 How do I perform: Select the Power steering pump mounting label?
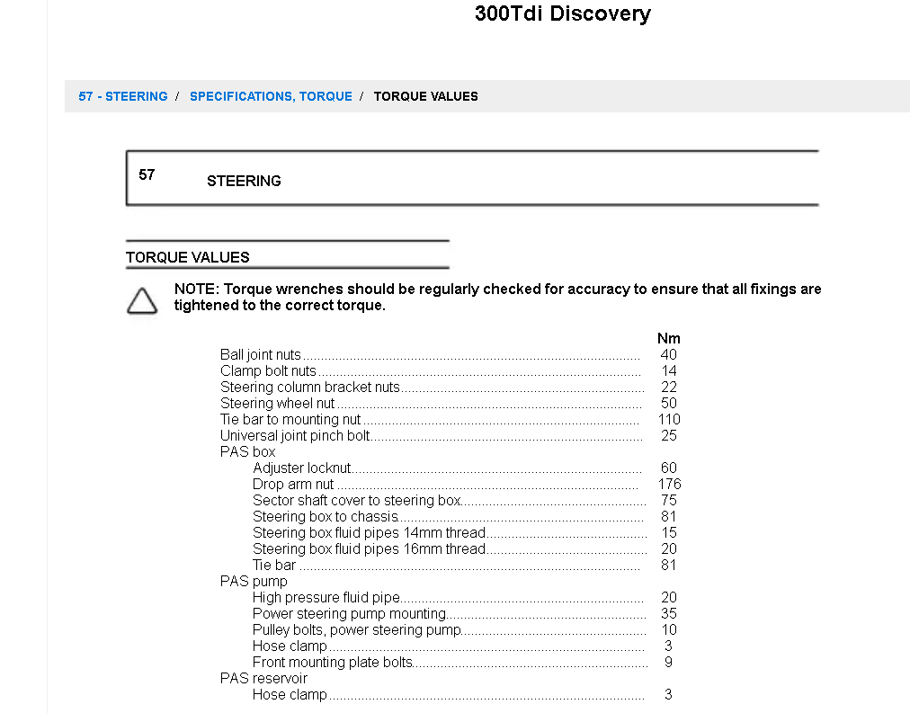click(x=350, y=614)
